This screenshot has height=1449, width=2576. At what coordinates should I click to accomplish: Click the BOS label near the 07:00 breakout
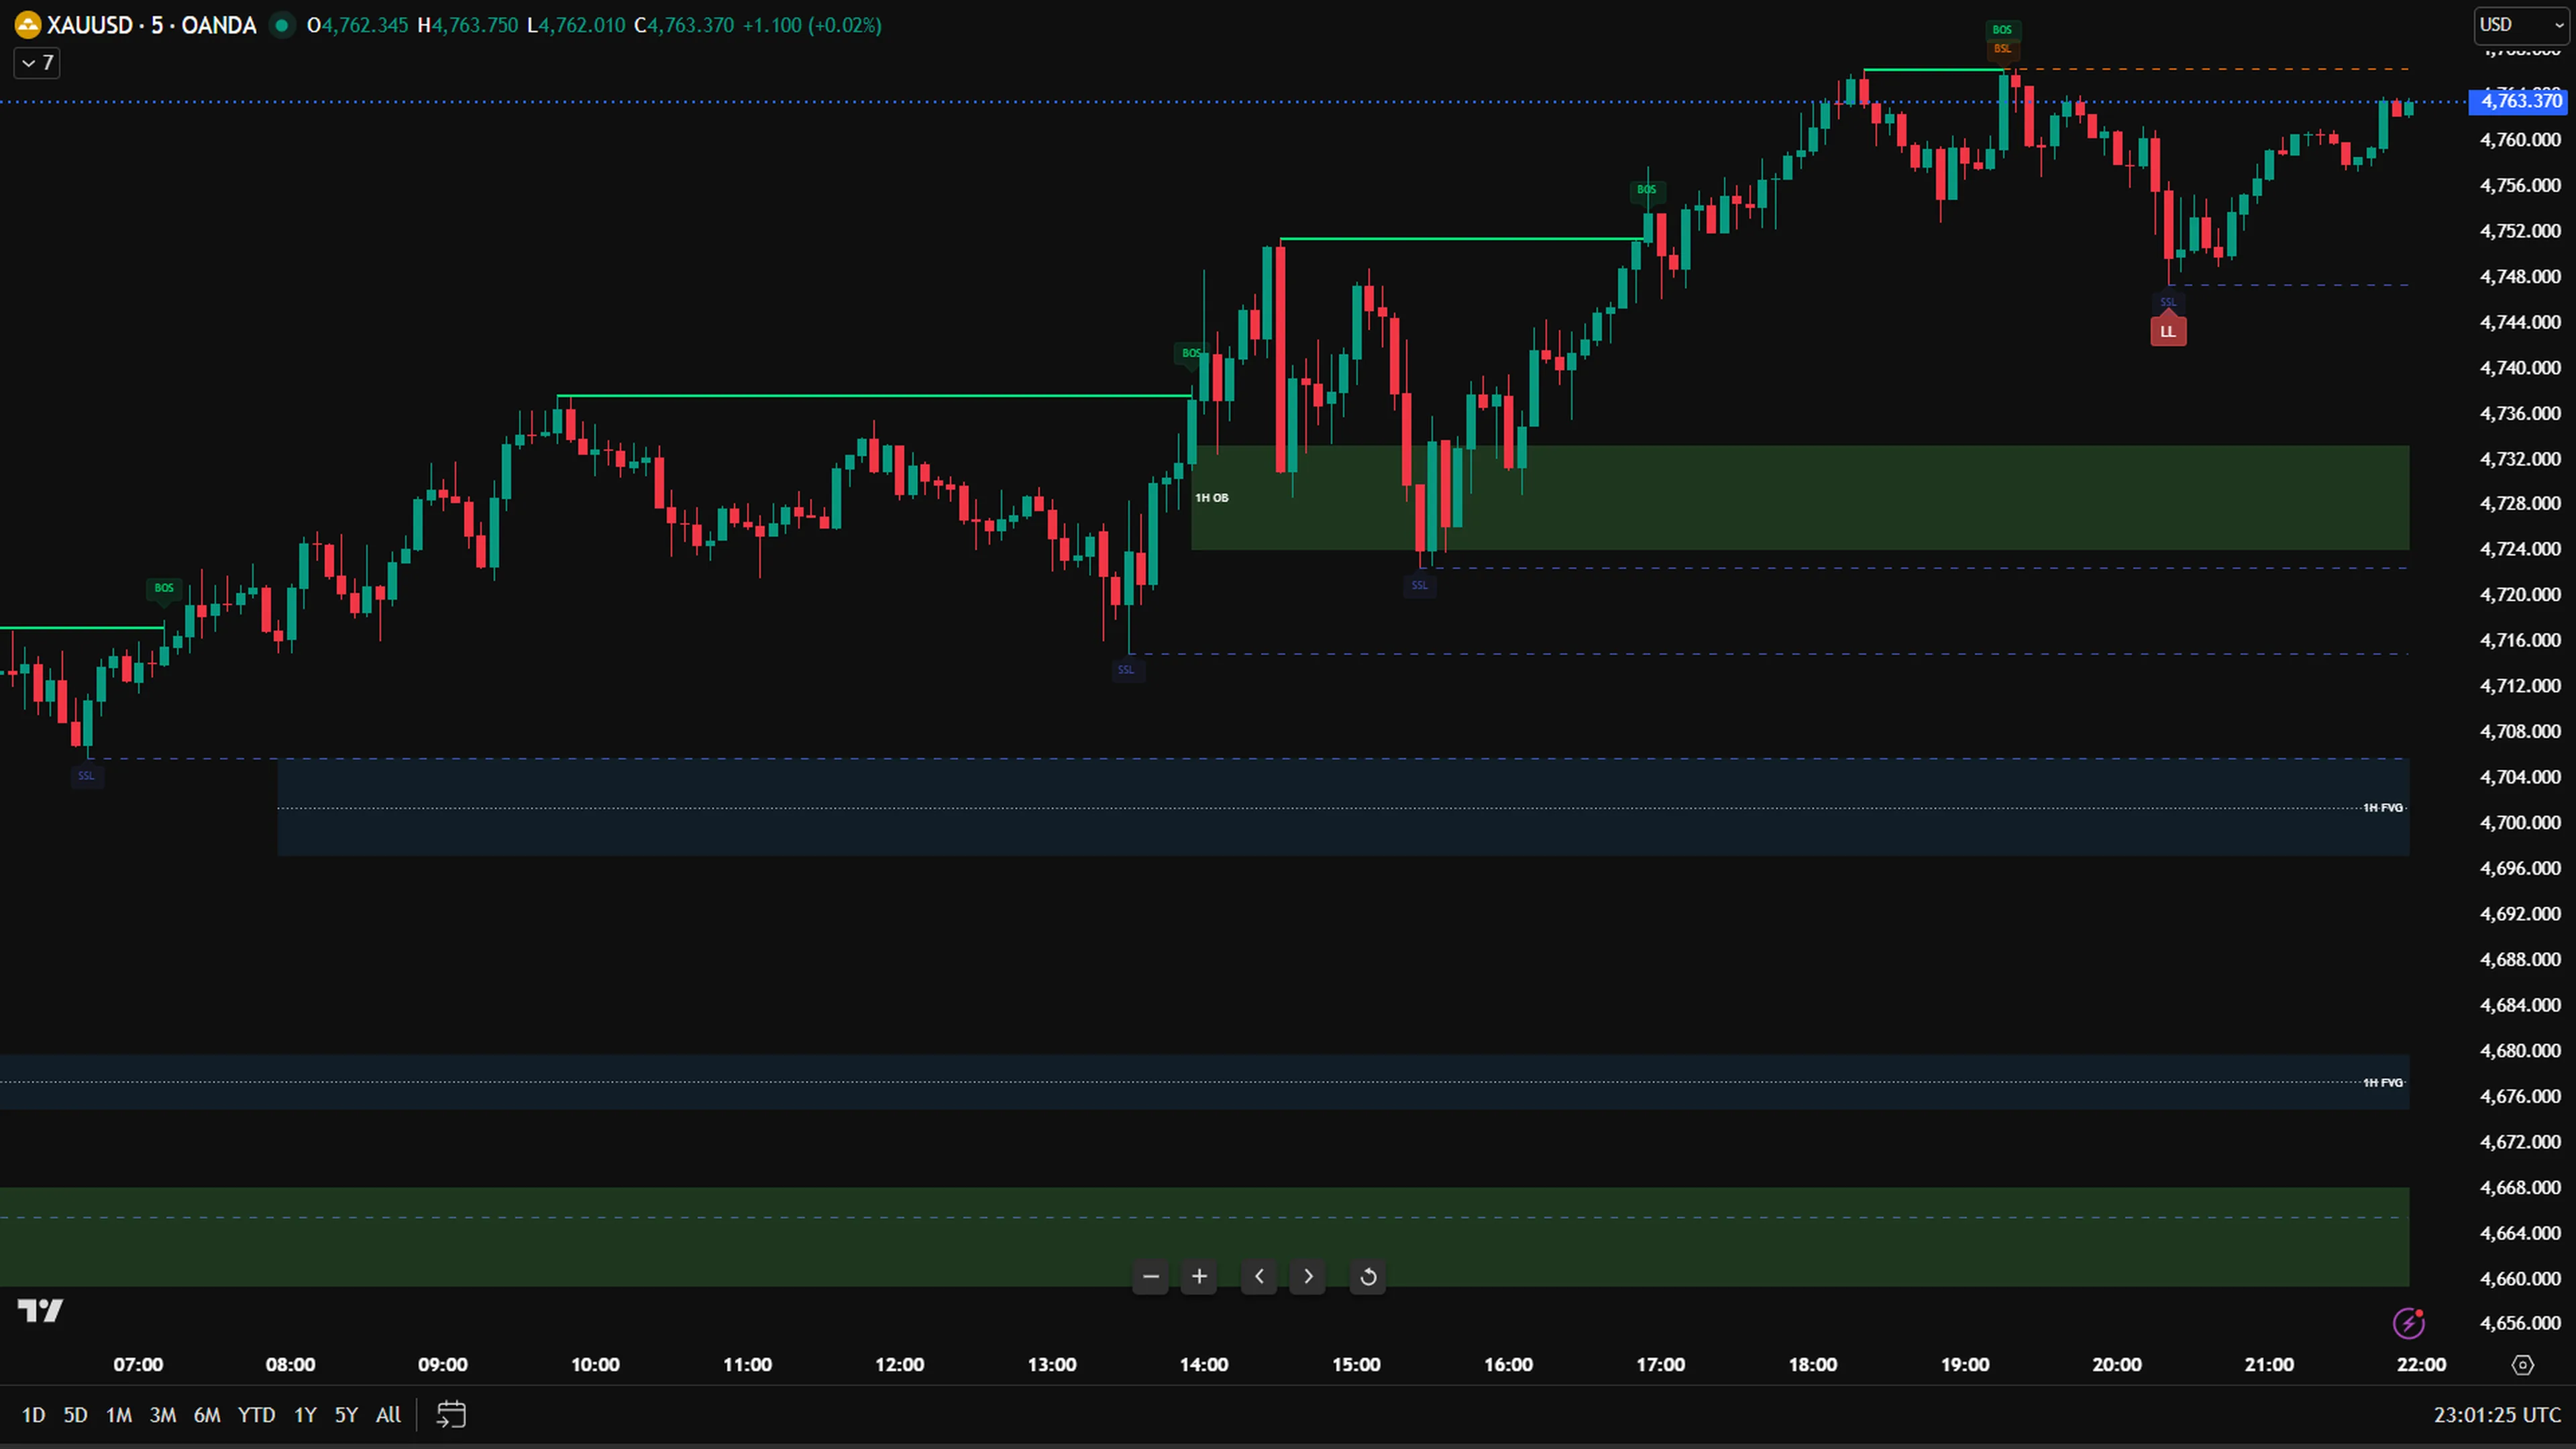(164, 588)
